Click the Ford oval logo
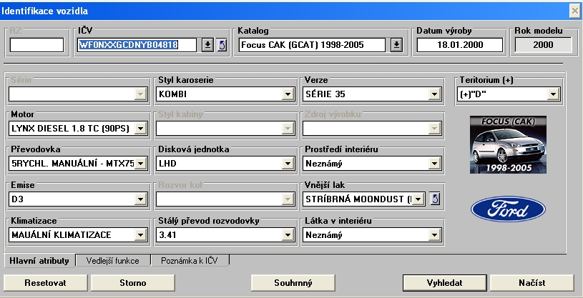The width and height of the screenshot is (583, 298). pyautogui.click(x=499, y=211)
